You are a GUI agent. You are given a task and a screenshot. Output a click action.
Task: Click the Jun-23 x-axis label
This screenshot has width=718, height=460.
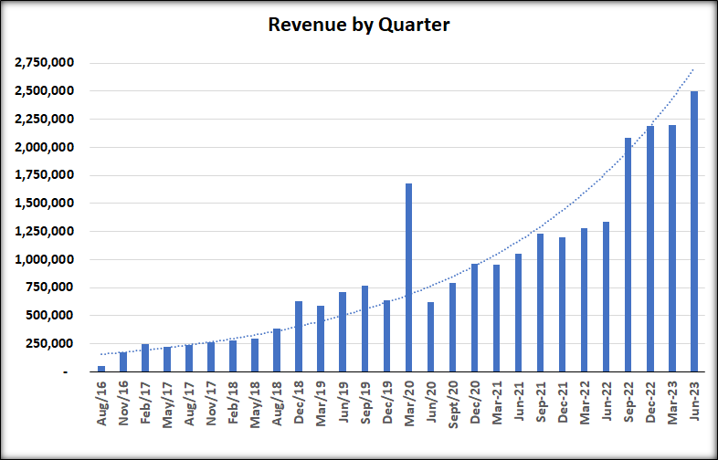(x=694, y=401)
